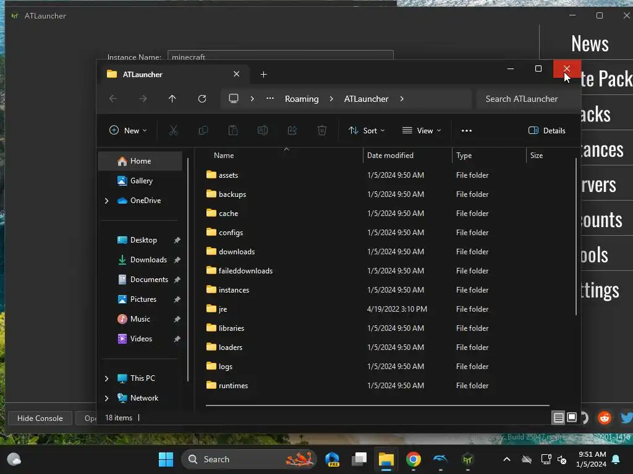Click ATLauncher in the breadcrumb path

(366, 99)
